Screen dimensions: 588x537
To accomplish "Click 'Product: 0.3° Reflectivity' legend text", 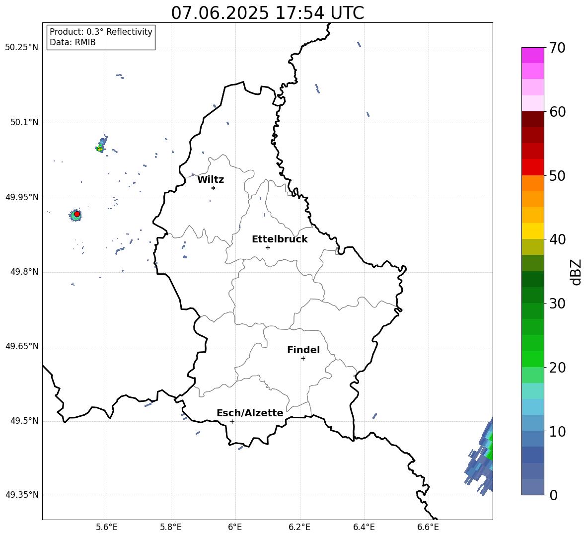I will click(x=101, y=32).
